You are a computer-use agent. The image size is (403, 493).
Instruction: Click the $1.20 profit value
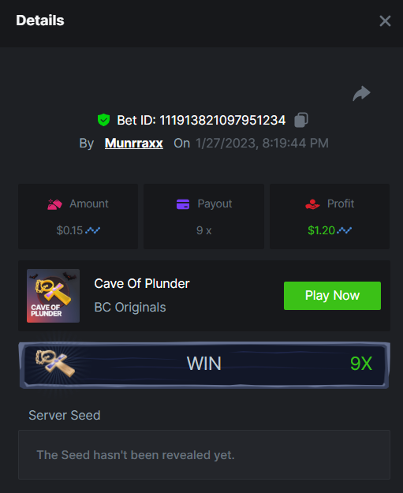pos(321,230)
